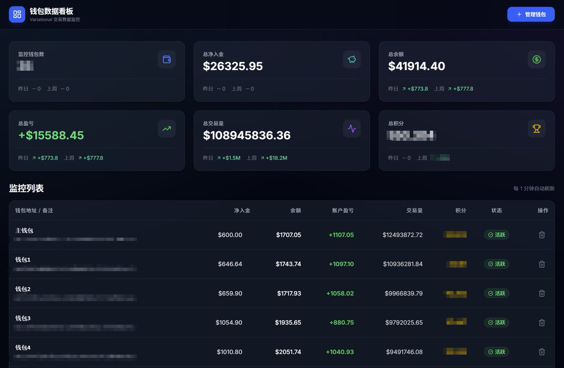Image resolution: width=564 pixels, height=368 pixels.
Task: Click 钱包3 profit +880.75
Action: pyautogui.click(x=342, y=322)
